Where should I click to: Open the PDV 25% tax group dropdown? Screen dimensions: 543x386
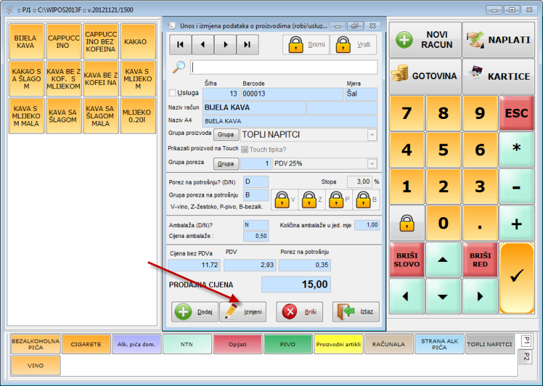(372, 163)
